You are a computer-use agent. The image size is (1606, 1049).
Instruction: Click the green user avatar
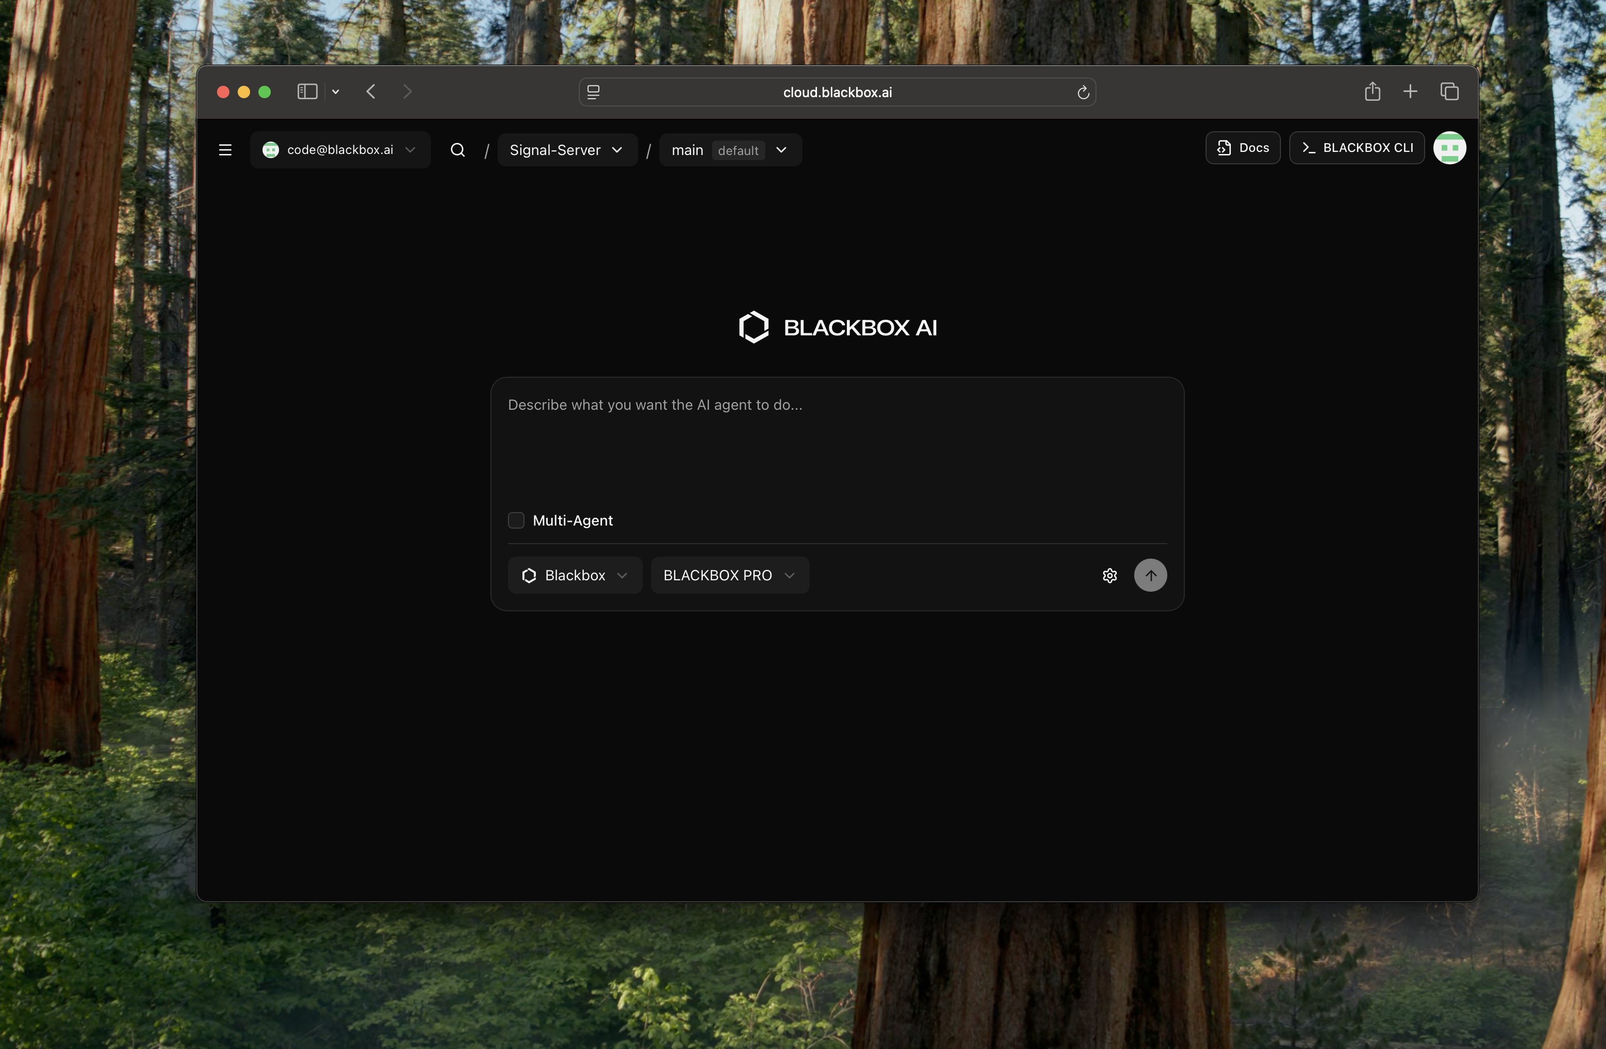click(1449, 148)
